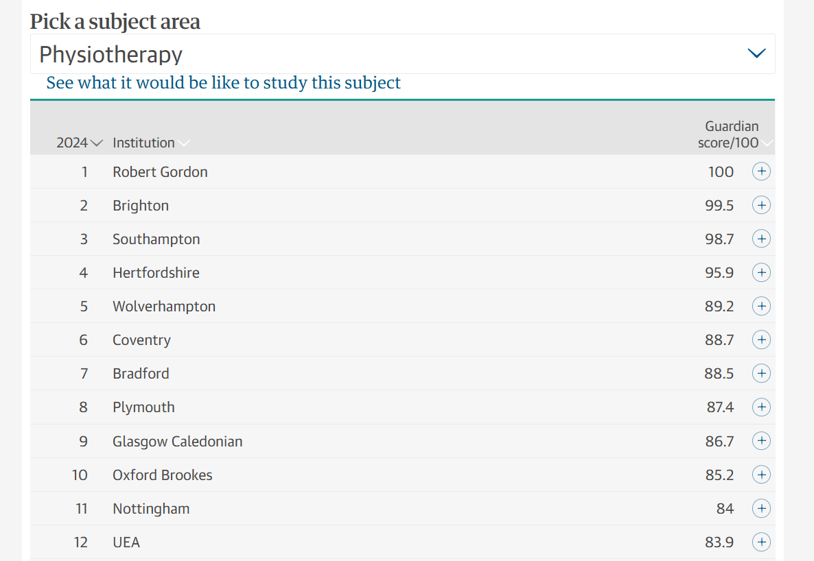This screenshot has width=814, height=561.
Task: Click plus icon next to Brighton
Action: (761, 205)
